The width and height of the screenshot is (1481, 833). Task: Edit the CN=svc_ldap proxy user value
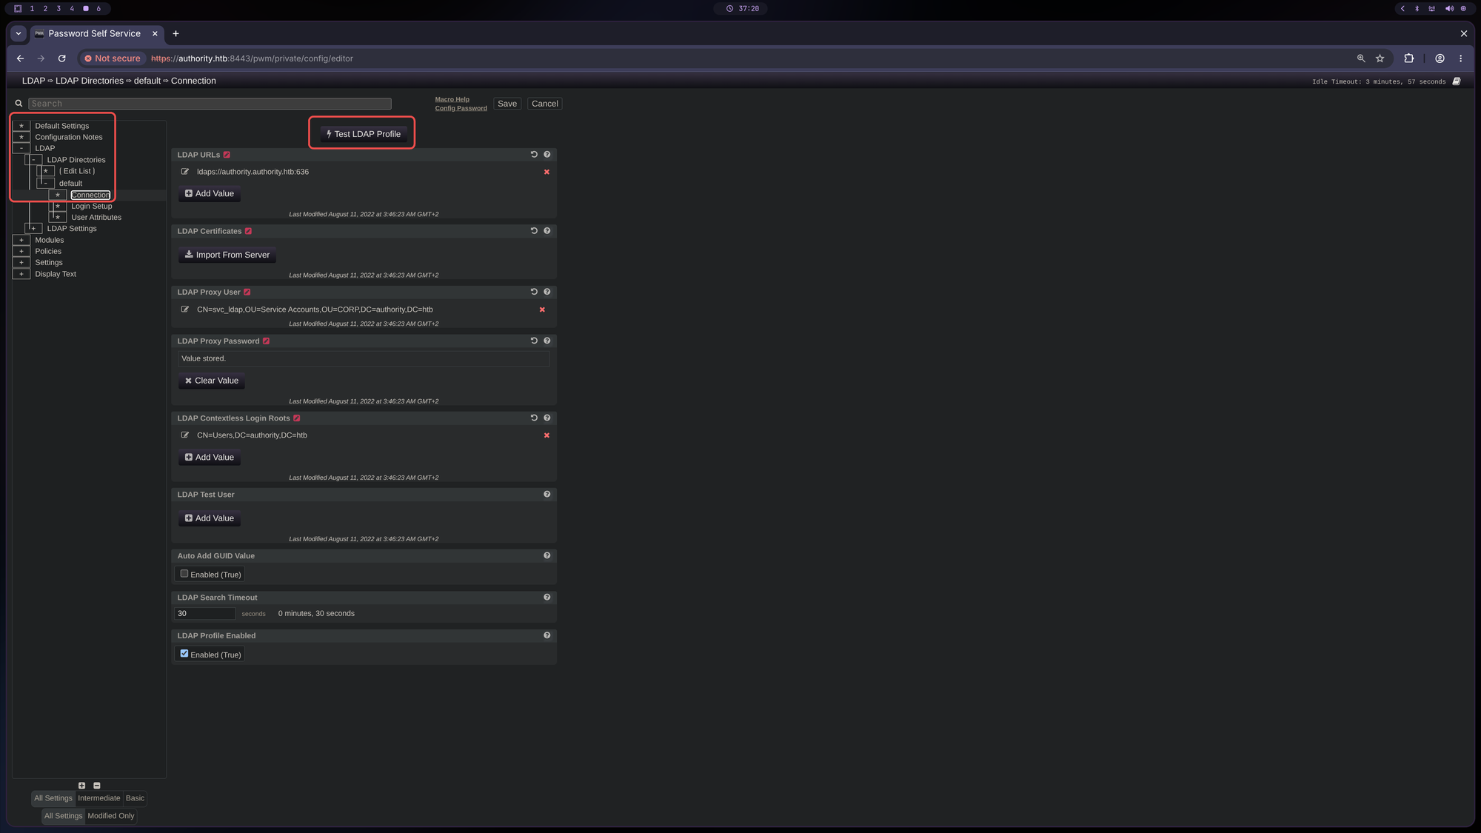(x=185, y=310)
